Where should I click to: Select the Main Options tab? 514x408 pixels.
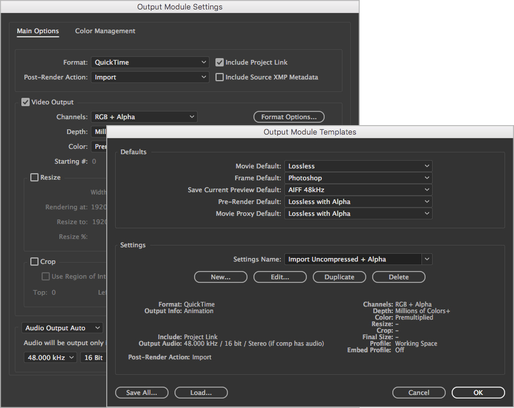click(x=37, y=31)
